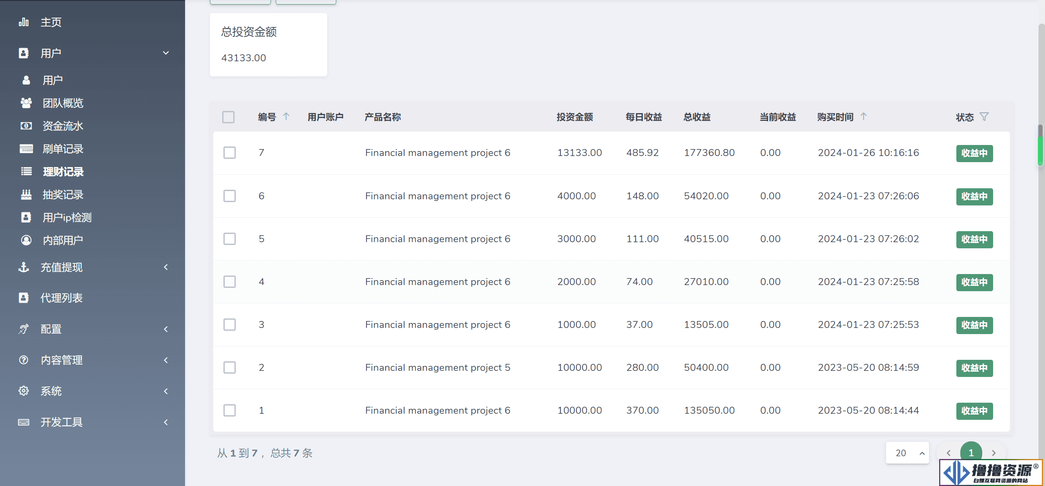This screenshot has height=486, width=1045.
Task: Click the question circle icon beside 内容管理
Action: (x=24, y=360)
